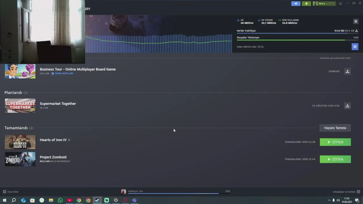Click Kalan tahmini süre: 35:52 text
The width and height of the screenshot is (363, 204).
250,47
